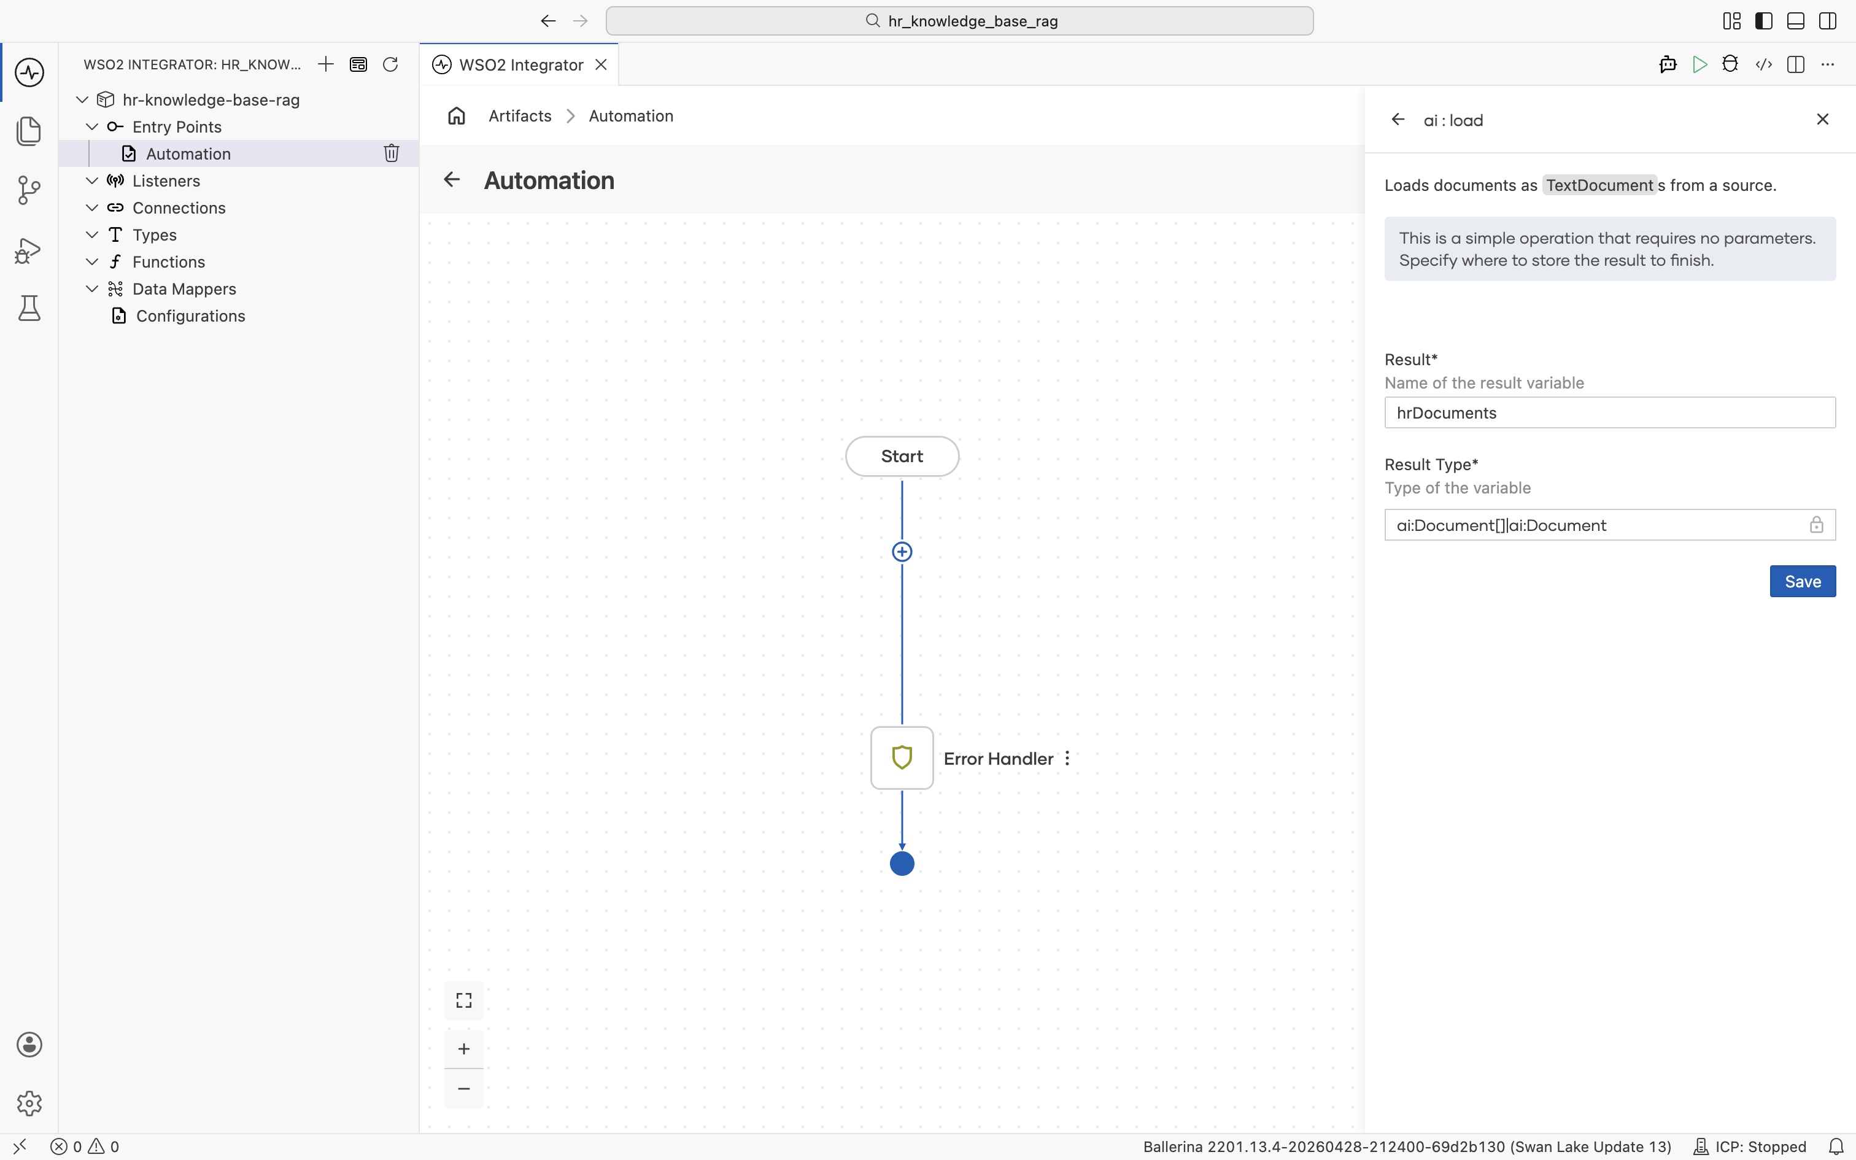Open the Run and Debug view

point(29,250)
